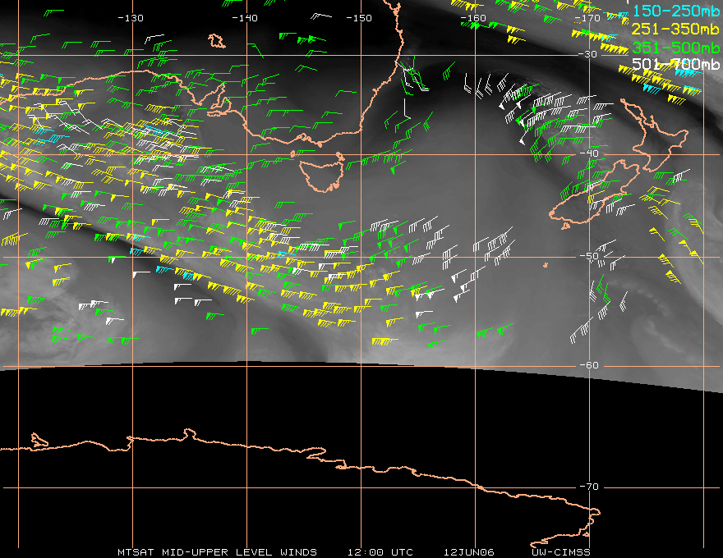Image resolution: width=723 pixels, height=558 pixels.
Task: Click the -150 longitude label
Action: (359, 18)
